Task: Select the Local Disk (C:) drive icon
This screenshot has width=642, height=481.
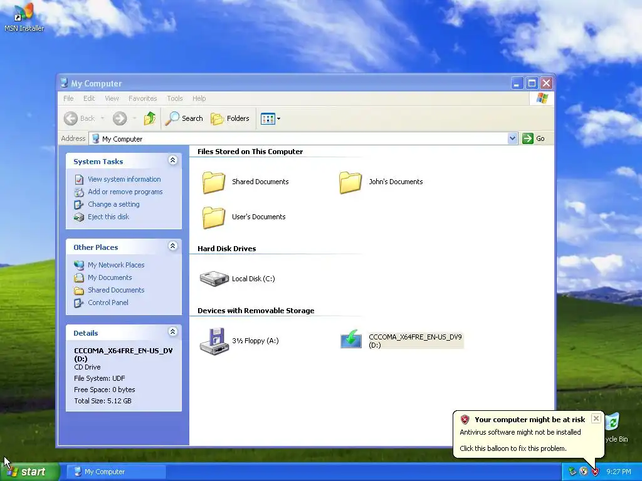Action: coord(214,279)
